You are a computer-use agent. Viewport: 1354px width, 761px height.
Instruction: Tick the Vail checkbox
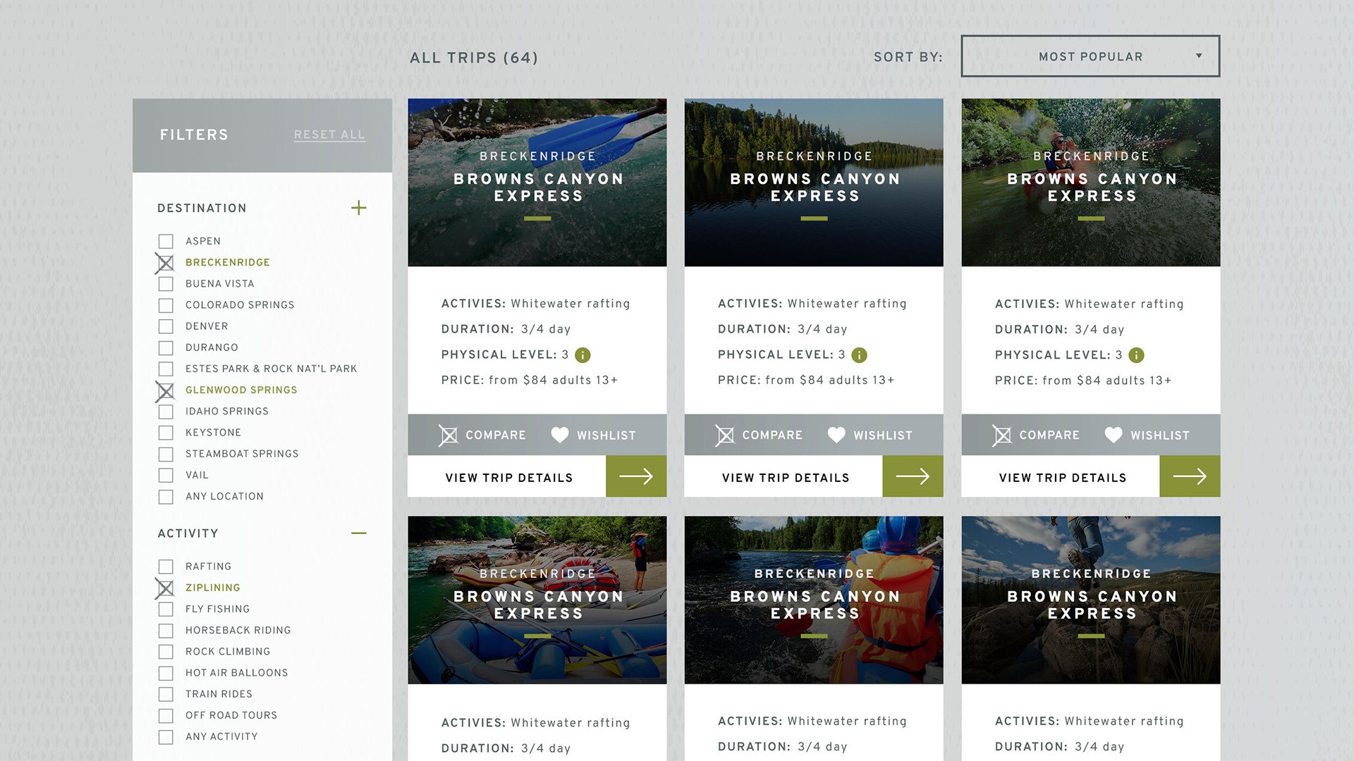[x=166, y=476]
